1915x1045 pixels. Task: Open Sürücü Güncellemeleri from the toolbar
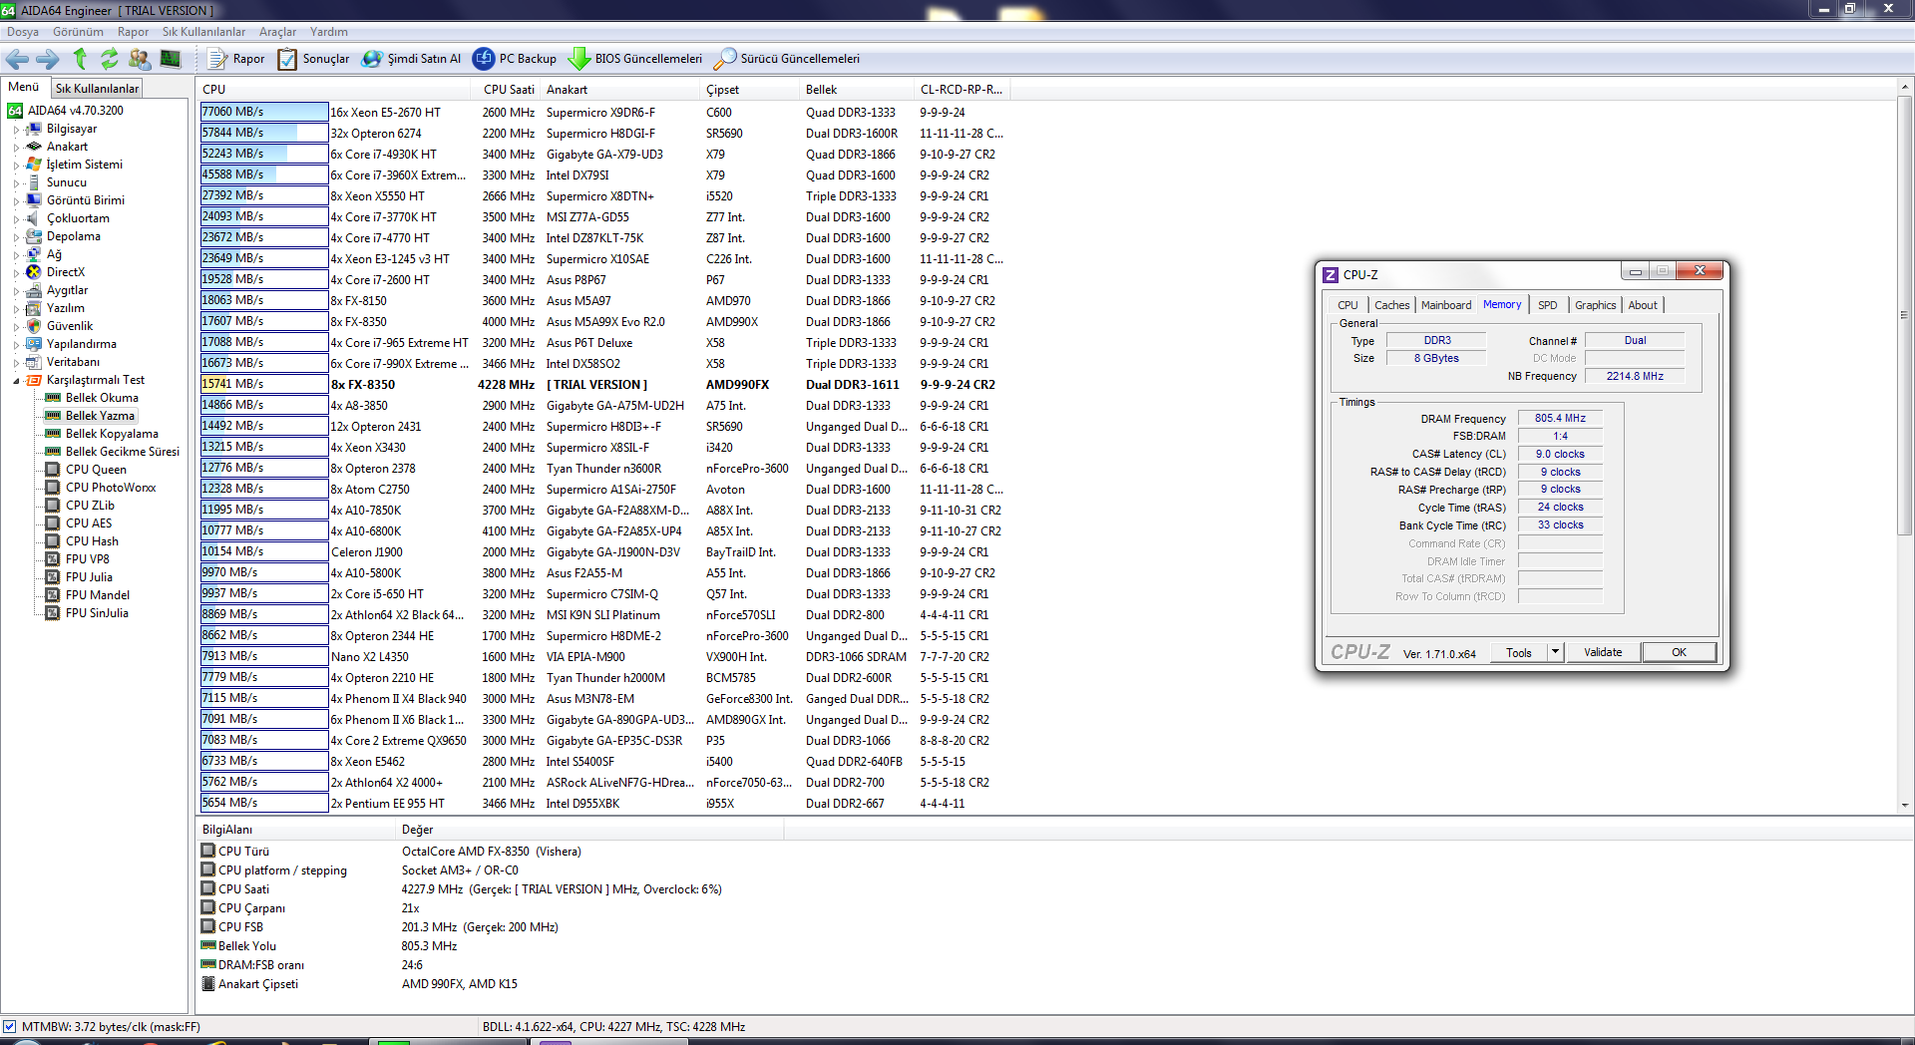click(x=787, y=59)
